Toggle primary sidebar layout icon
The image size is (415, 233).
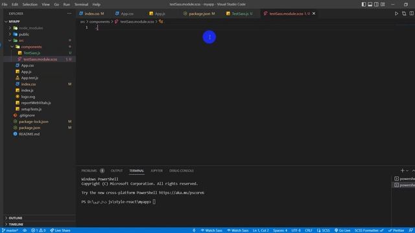point(364,5)
